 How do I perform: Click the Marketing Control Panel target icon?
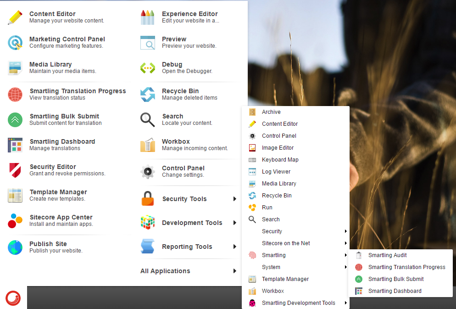pos(15,43)
